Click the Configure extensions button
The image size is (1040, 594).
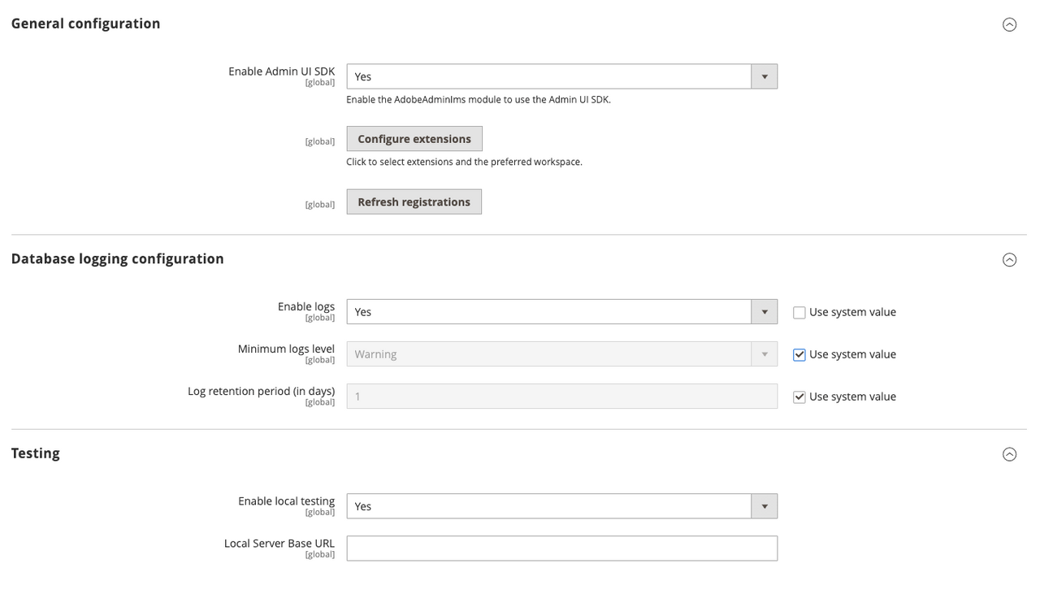pos(414,139)
